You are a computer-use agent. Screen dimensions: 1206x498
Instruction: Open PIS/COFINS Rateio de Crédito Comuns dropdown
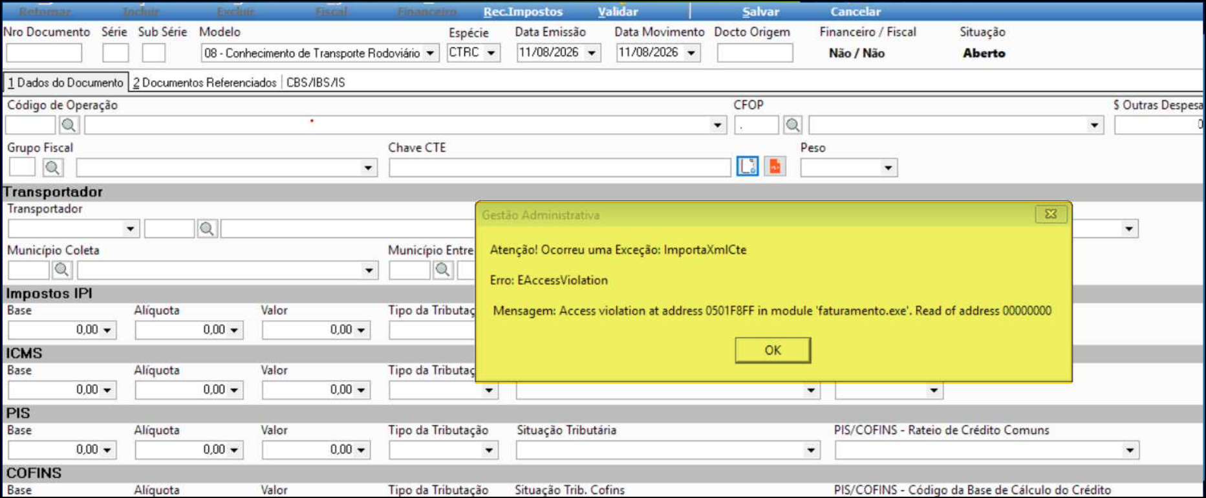[1130, 450]
